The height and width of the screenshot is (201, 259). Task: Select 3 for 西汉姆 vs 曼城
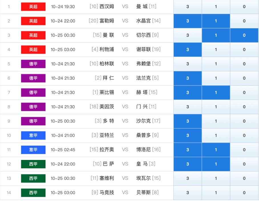pos(188,7)
